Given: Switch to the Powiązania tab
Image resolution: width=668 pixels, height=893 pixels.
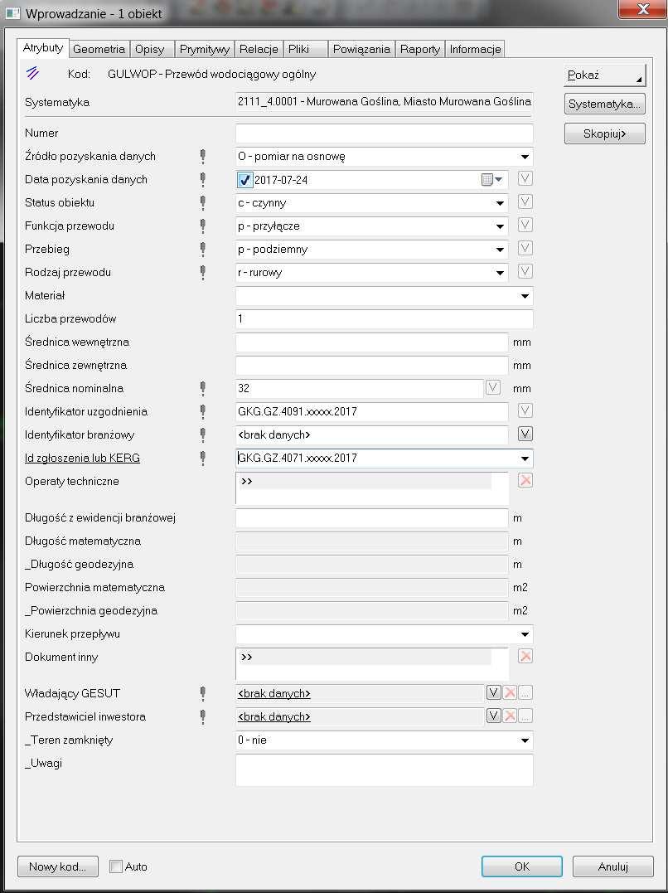Looking at the screenshot, I should click(x=361, y=49).
